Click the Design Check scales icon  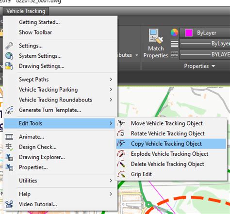9,147
